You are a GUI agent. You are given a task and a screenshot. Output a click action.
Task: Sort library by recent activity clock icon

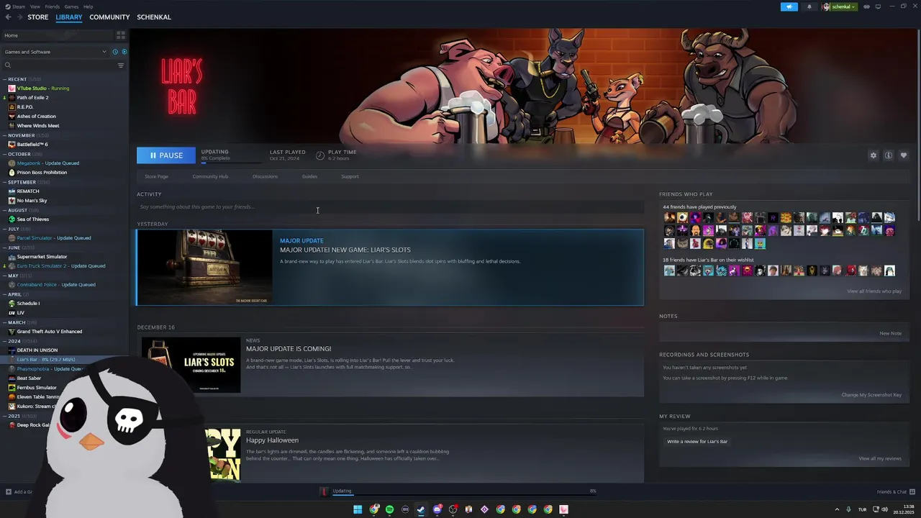coord(114,52)
